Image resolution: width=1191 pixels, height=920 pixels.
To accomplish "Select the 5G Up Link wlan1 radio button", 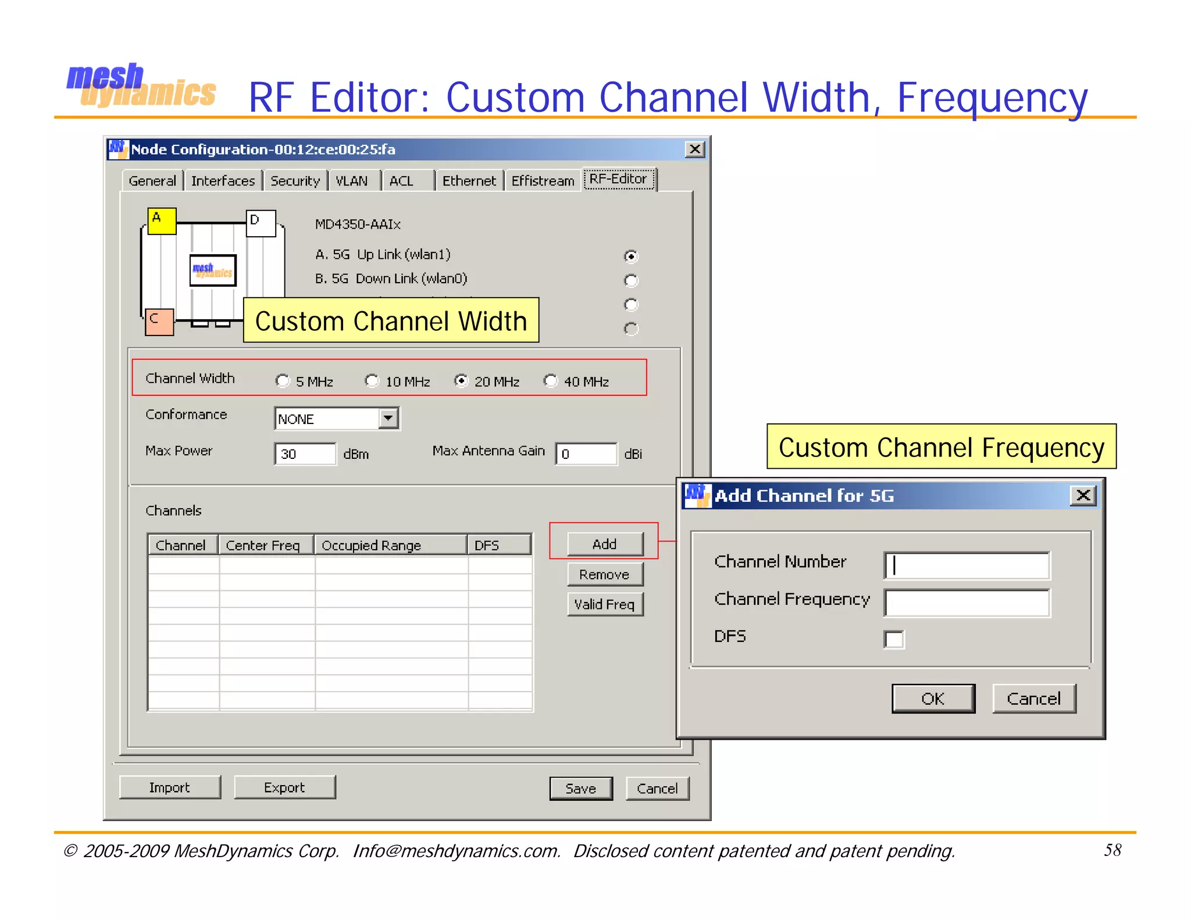I will pos(631,256).
